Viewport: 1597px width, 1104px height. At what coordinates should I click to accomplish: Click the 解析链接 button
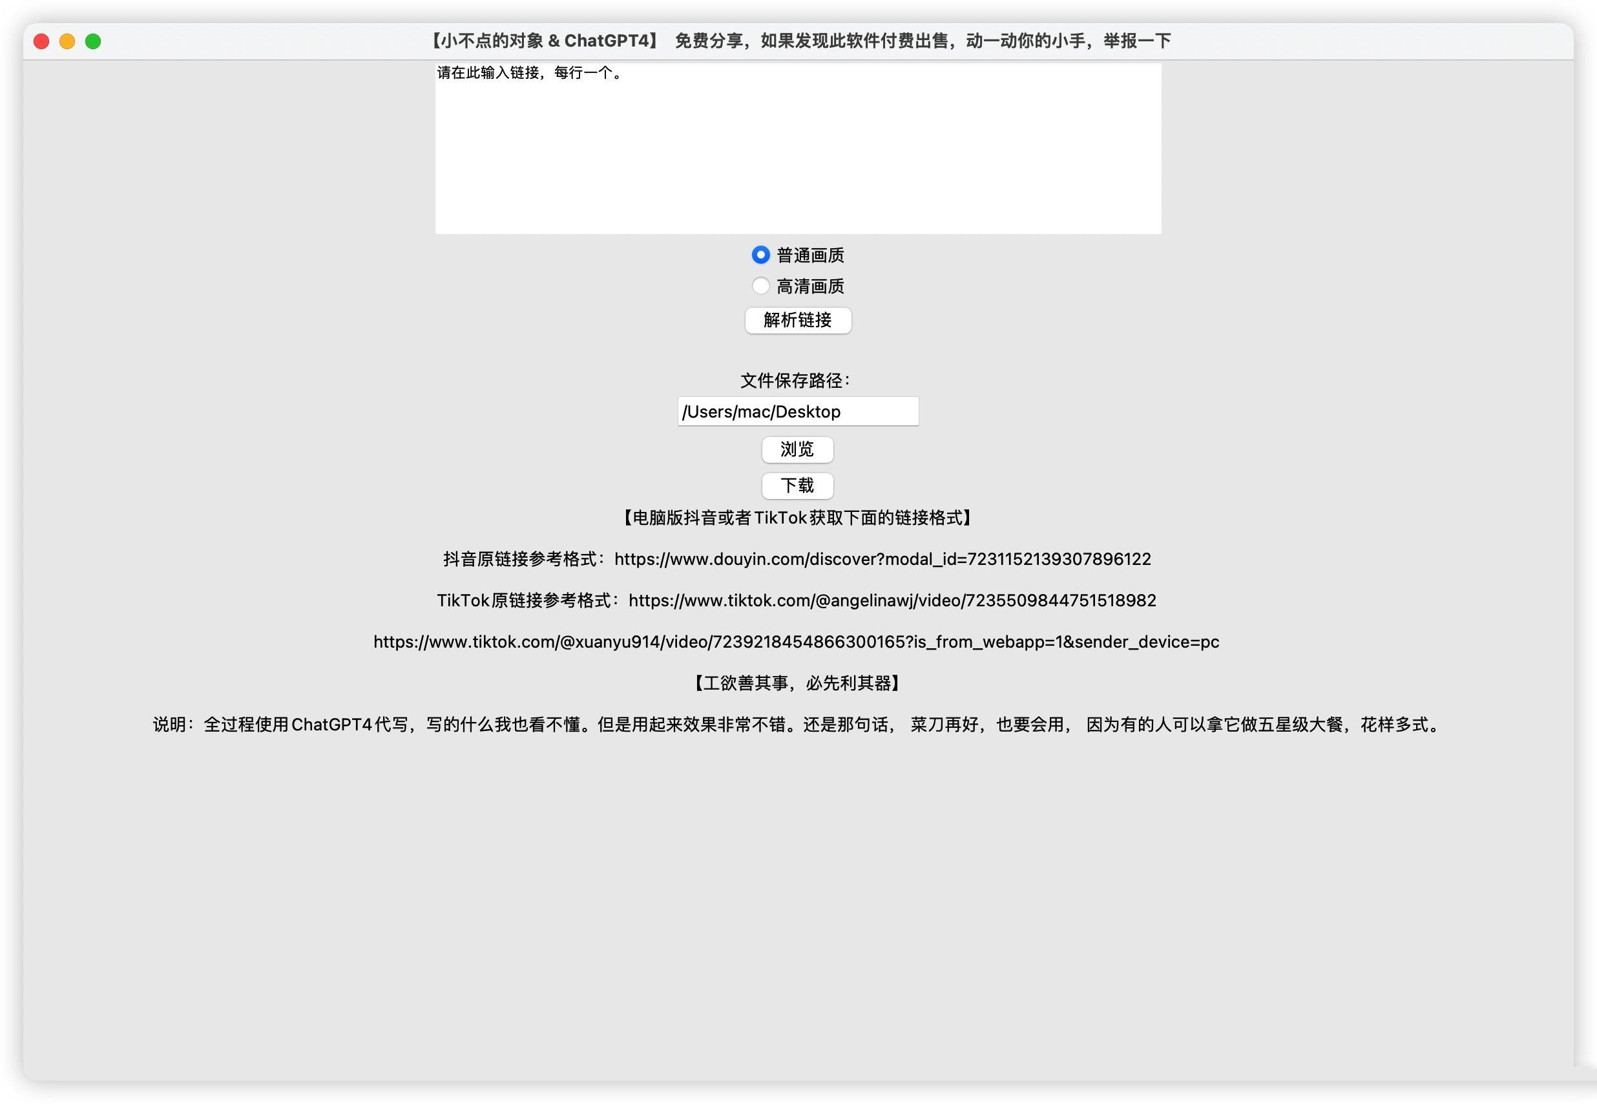click(797, 321)
